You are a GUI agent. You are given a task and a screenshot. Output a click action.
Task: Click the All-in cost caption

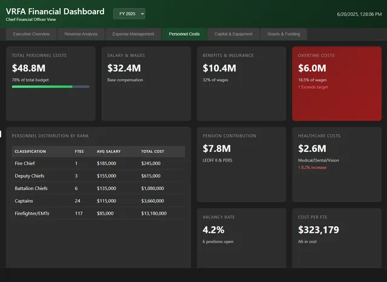pyautogui.click(x=307, y=241)
